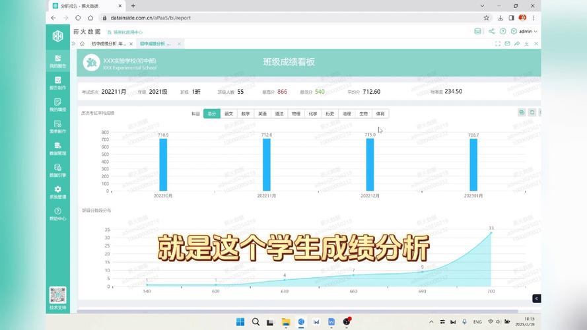The width and height of the screenshot is (587, 330).
Task: Click the XXX实验学校 school logo
Action: pyautogui.click(x=91, y=63)
